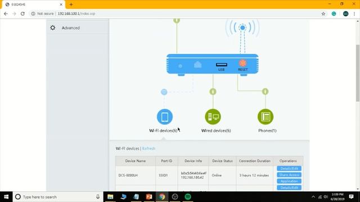Open the notification center
This screenshot has width=360, height=202.
[351, 197]
